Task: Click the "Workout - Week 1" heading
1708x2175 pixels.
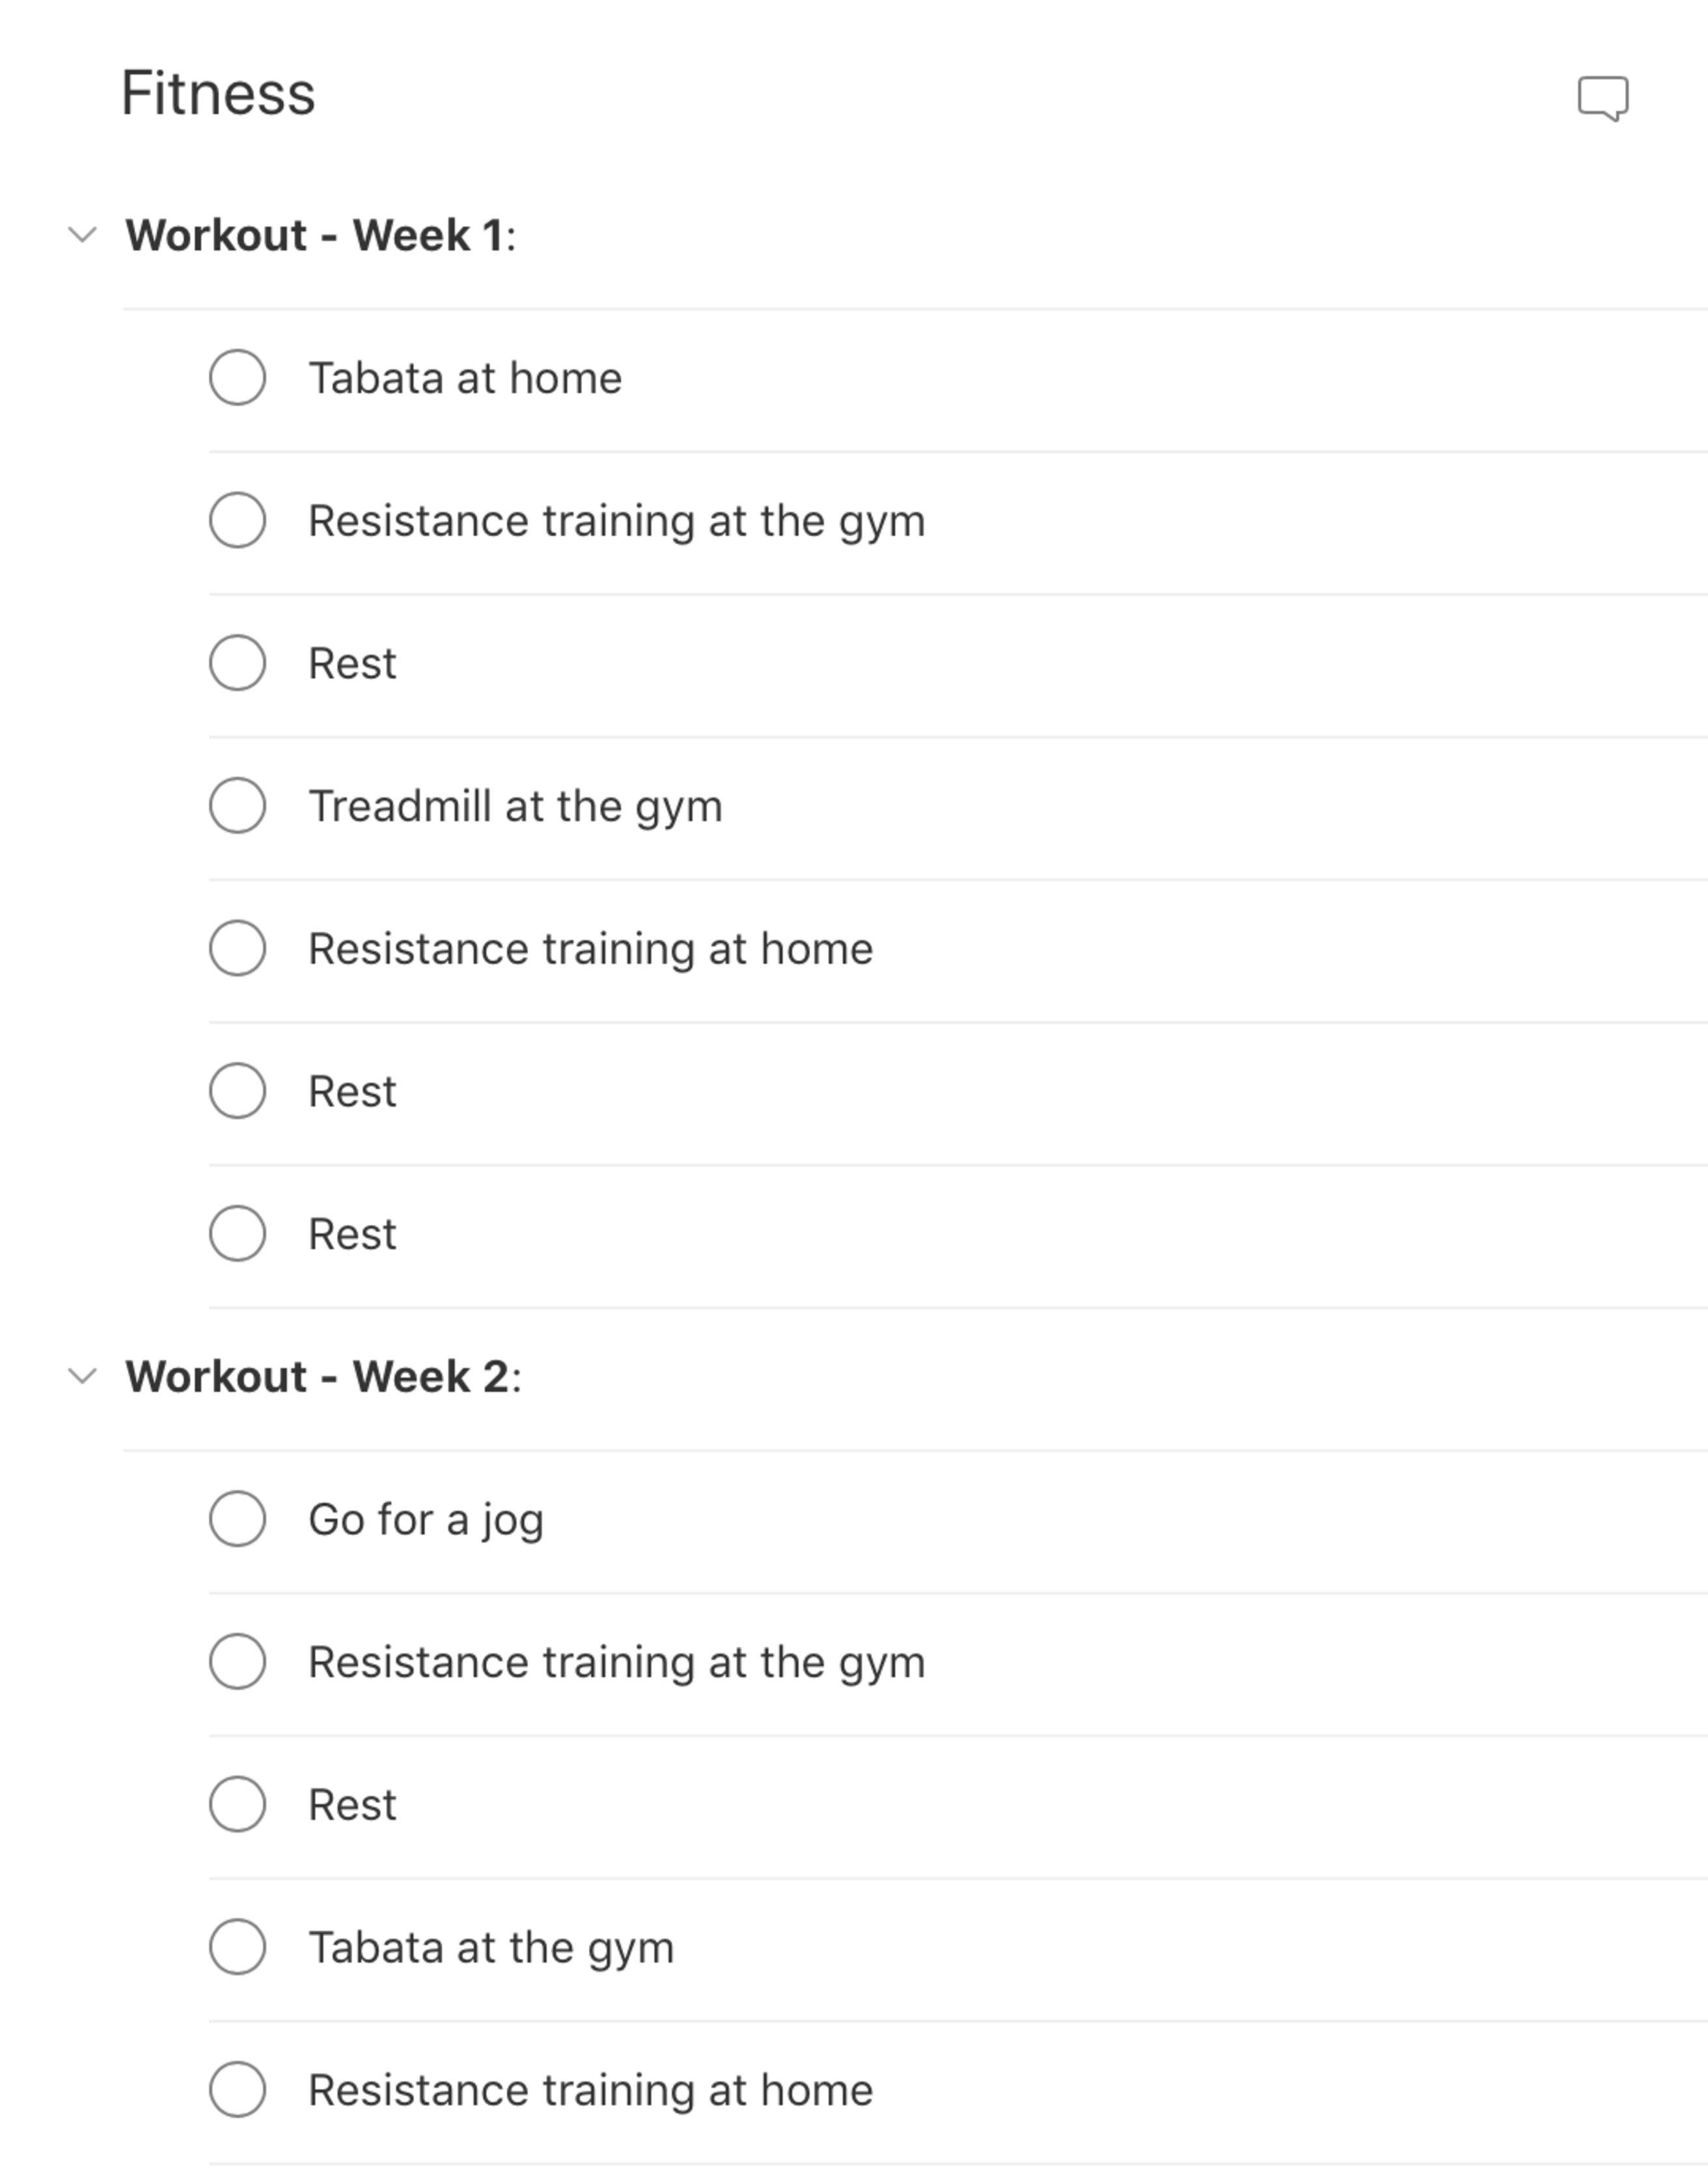Action: (x=321, y=235)
